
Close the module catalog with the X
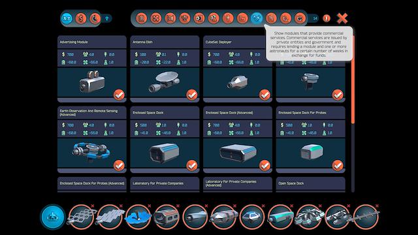pyautogui.click(x=342, y=18)
